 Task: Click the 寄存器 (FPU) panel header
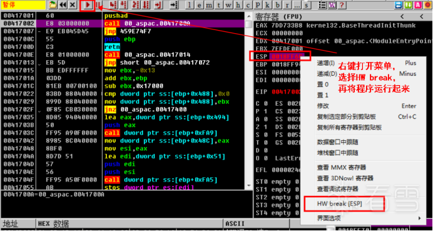tap(343, 16)
